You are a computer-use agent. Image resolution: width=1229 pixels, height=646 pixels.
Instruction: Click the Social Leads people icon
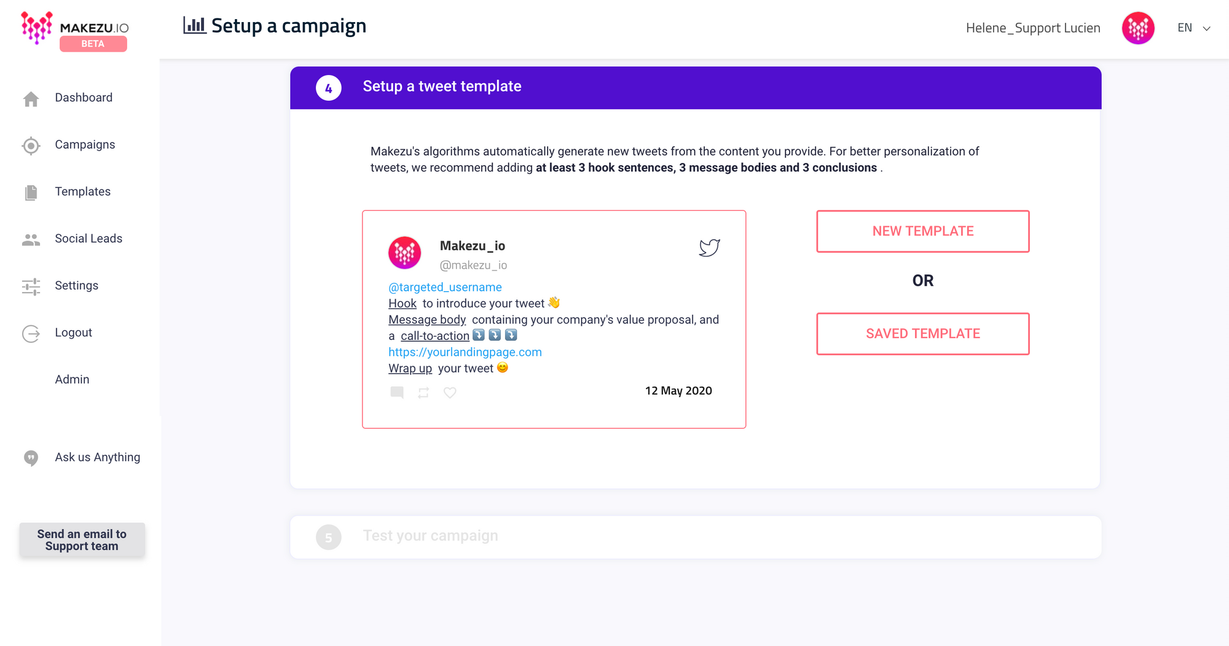tap(31, 240)
